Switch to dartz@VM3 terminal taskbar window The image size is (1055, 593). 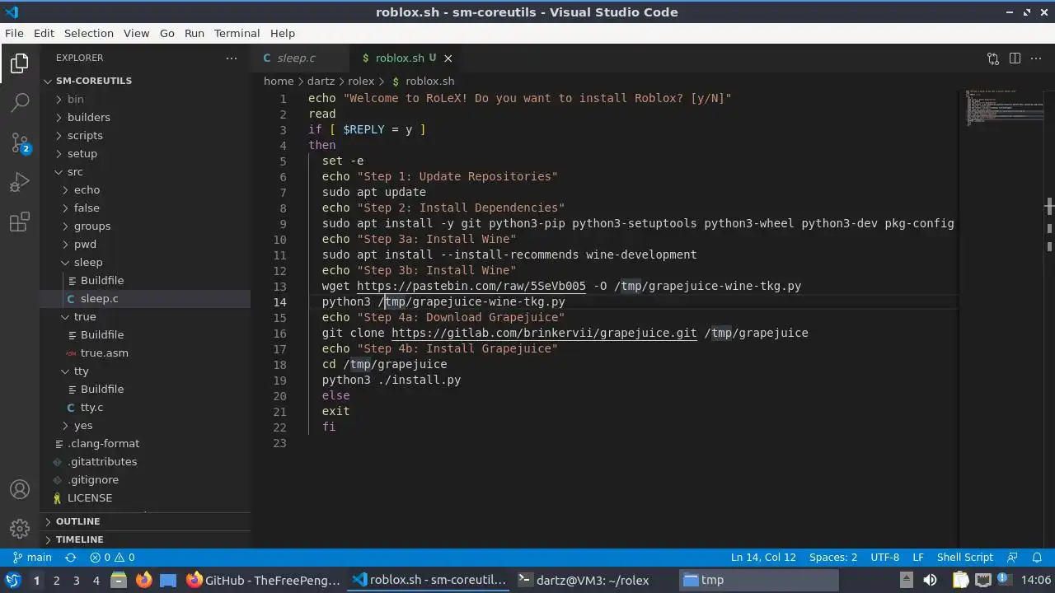pos(593,580)
